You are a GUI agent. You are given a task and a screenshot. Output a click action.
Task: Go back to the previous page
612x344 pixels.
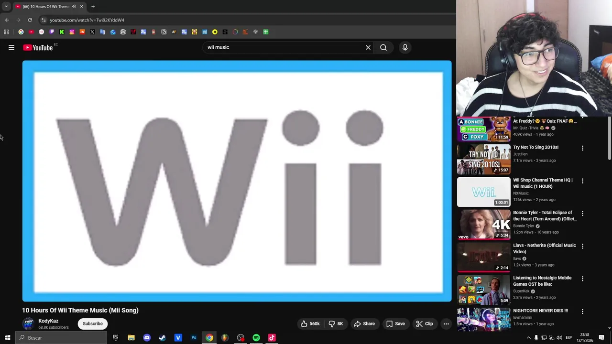point(7,20)
